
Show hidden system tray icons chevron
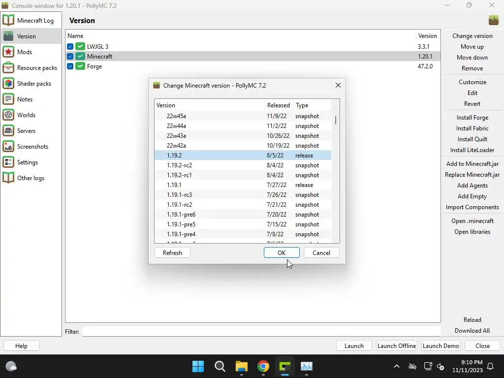pos(397,366)
